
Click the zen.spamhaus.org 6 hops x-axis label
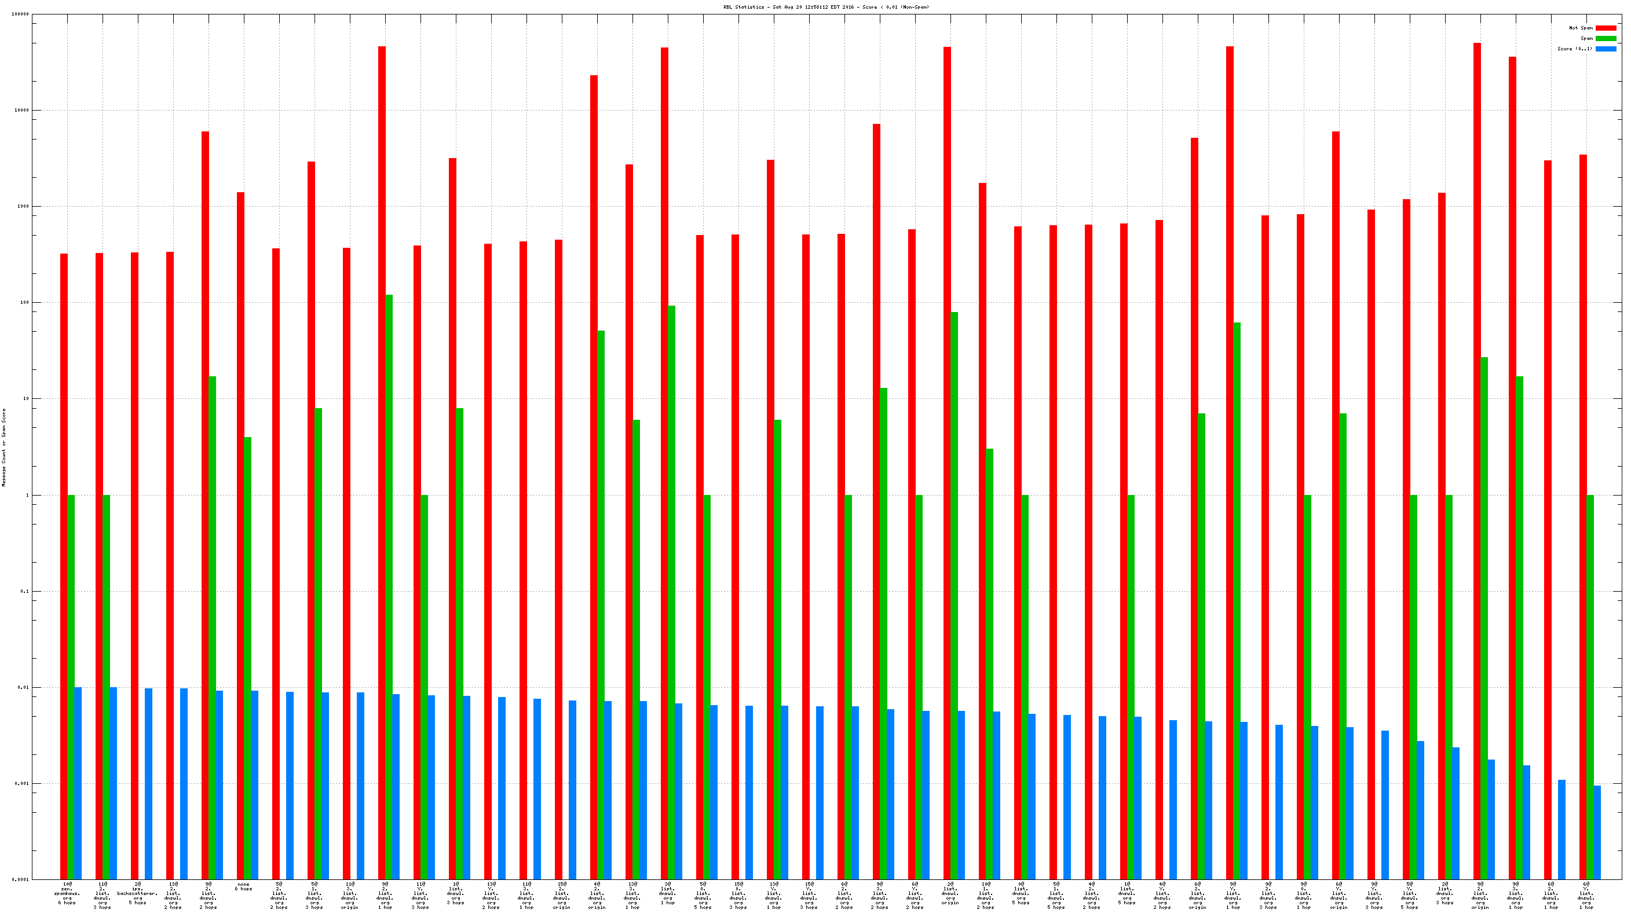67,893
